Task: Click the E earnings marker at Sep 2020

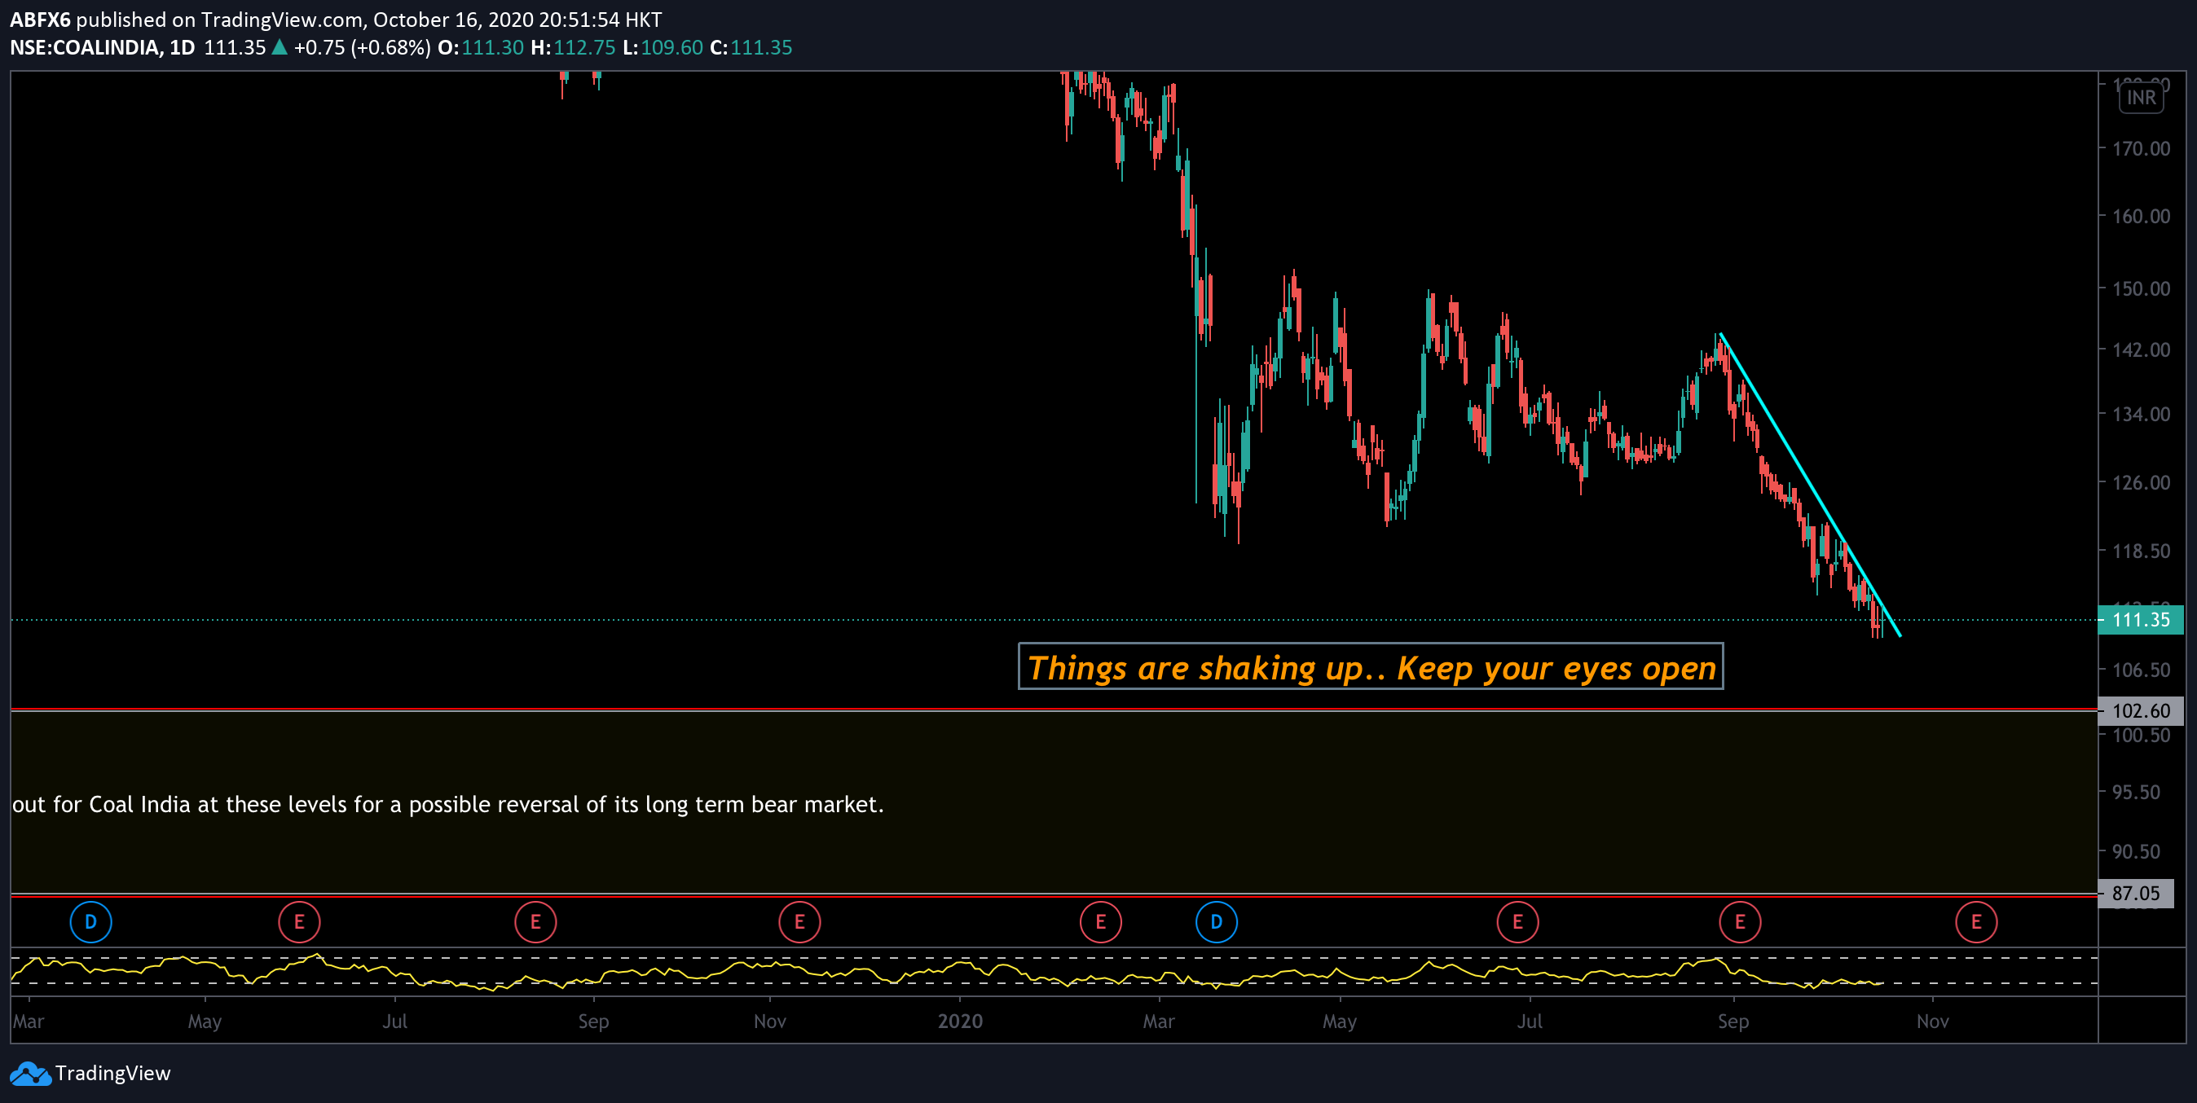Action: (1740, 921)
